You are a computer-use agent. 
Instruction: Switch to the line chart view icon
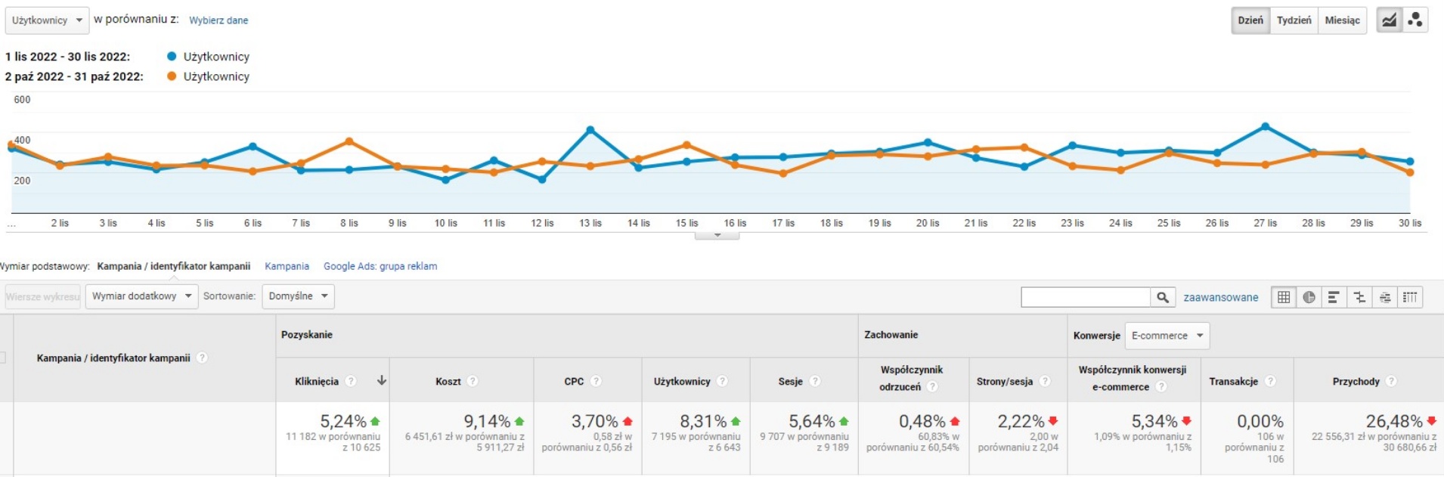[1390, 20]
